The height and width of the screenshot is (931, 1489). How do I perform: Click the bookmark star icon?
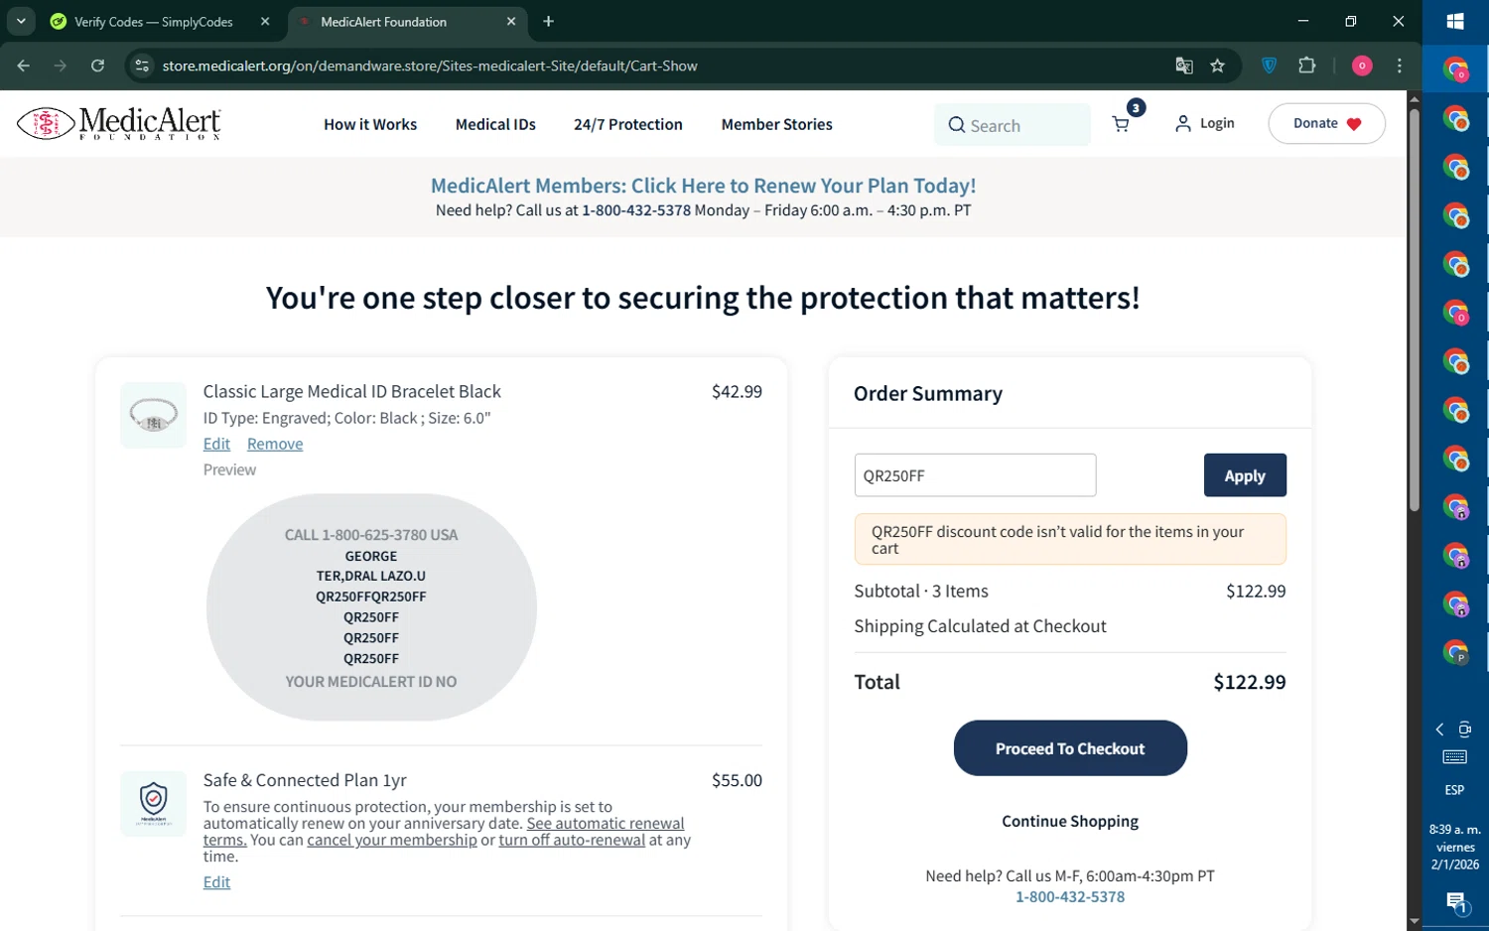[1218, 66]
